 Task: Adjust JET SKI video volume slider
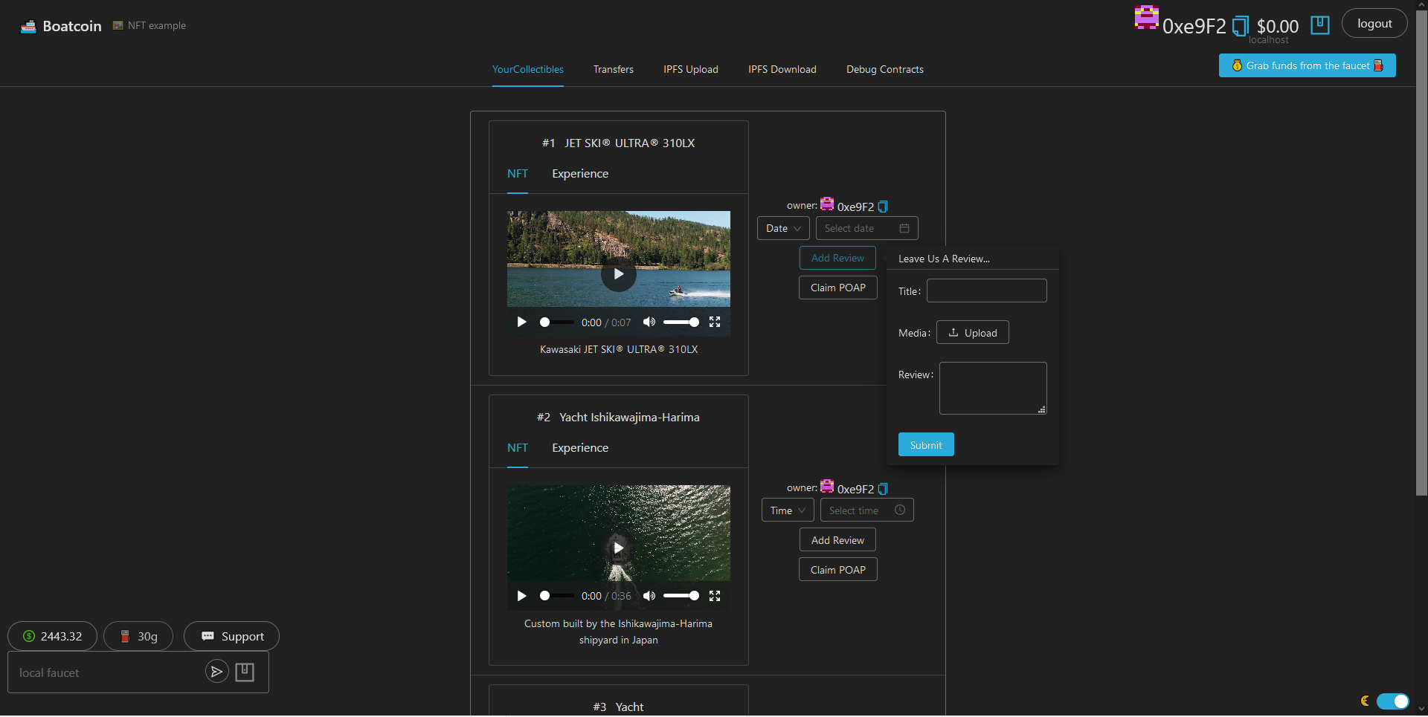[681, 322]
